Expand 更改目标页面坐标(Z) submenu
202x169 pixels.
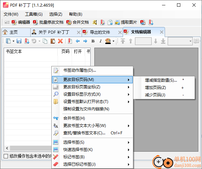pos(92,87)
